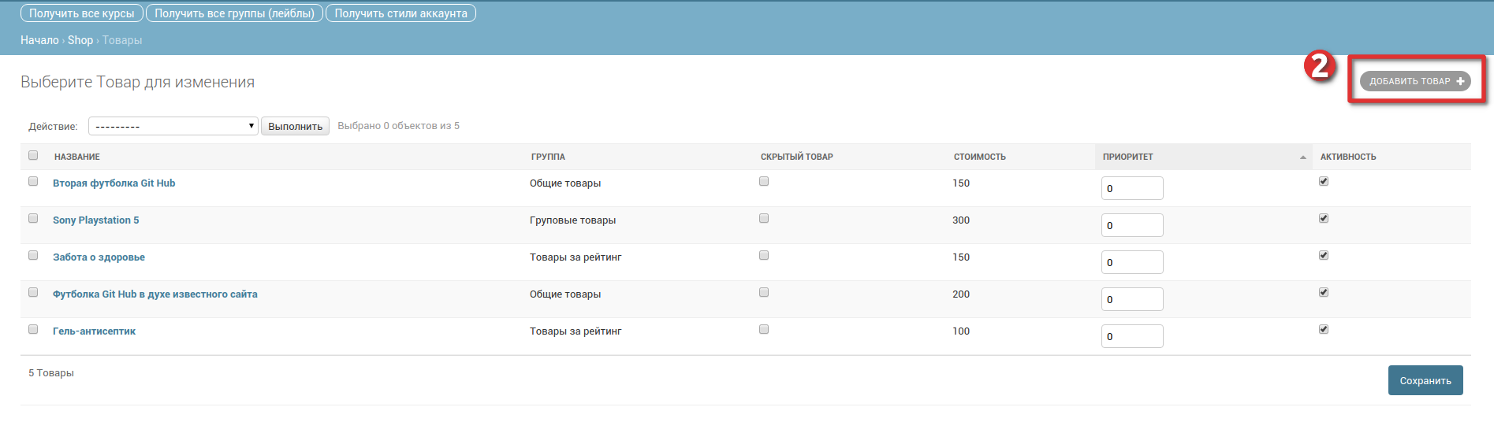Toggle Скрытый товар for Гель-антисептик
The height and width of the screenshot is (433, 1494).
pos(764,329)
